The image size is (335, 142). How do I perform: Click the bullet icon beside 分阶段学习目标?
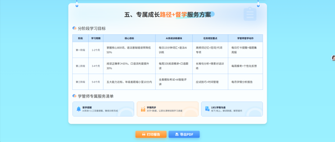[x=74, y=28]
